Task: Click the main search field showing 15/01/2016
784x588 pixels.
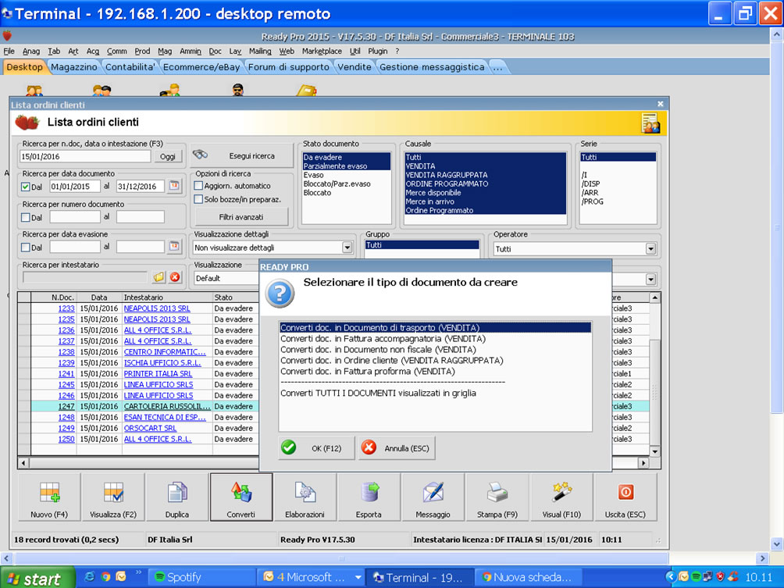Action: point(85,156)
